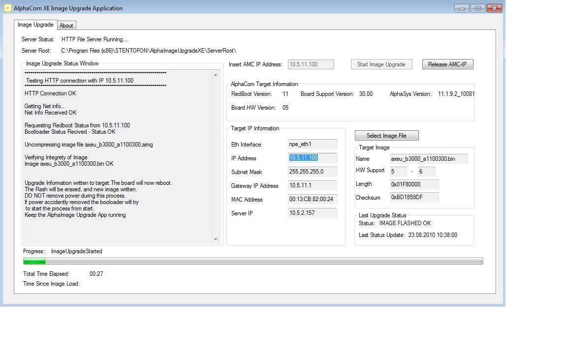Click the Server IP field
The width and height of the screenshot is (567, 354).
pos(312,213)
